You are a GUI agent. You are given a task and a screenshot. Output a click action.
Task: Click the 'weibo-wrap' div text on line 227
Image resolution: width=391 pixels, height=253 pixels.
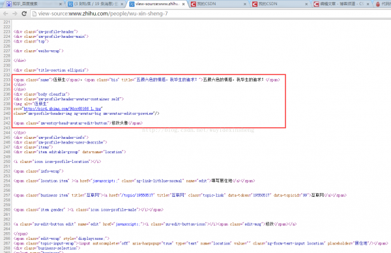point(38,51)
